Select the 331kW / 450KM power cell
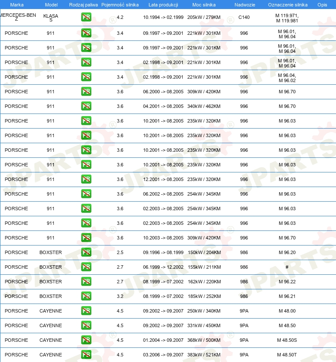Screen dimensions: 336x362 click(x=204, y=325)
